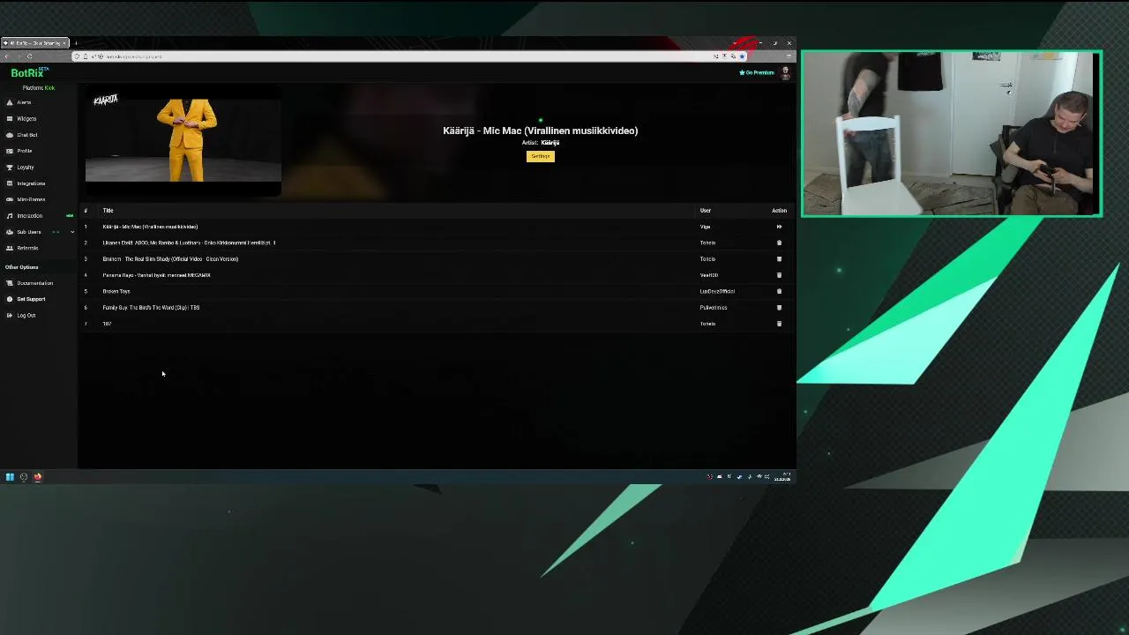Delete the Family Guy Bird's The Word request
1129x635 pixels.
click(779, 308)
